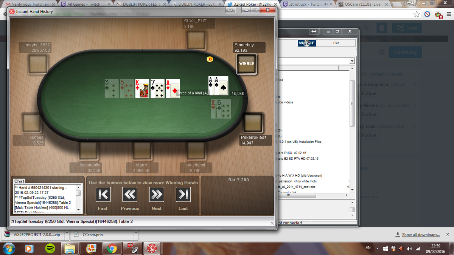Click starrri's seat avatar
The width and height of the screenshot is (454, 255).
[142, 150]
